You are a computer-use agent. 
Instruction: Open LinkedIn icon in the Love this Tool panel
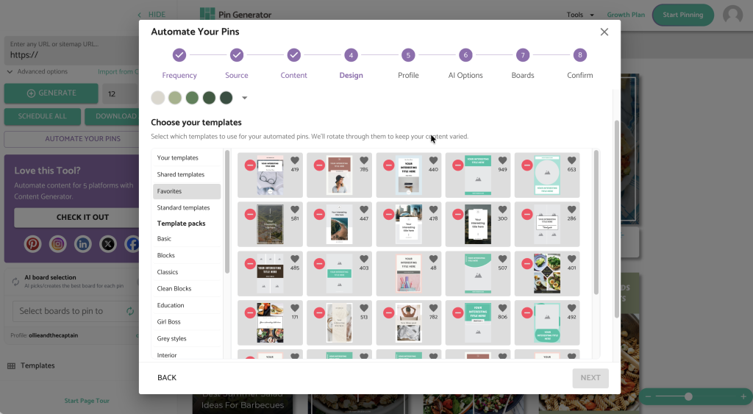[x=82, y=244]
